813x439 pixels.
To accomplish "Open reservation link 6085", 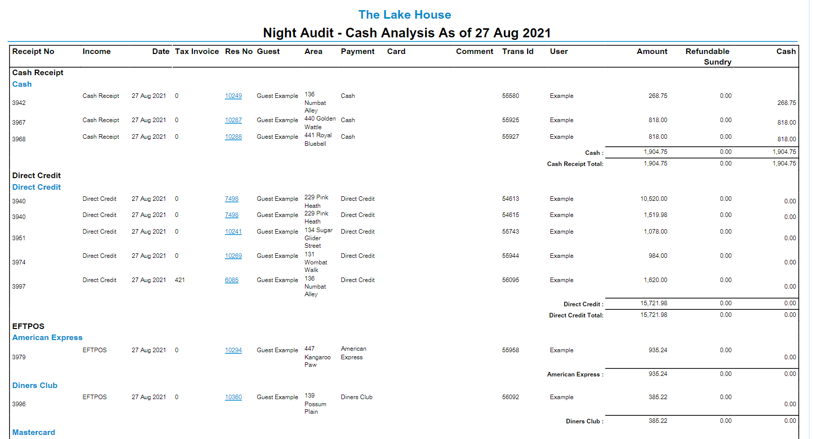I will (232, 280).
